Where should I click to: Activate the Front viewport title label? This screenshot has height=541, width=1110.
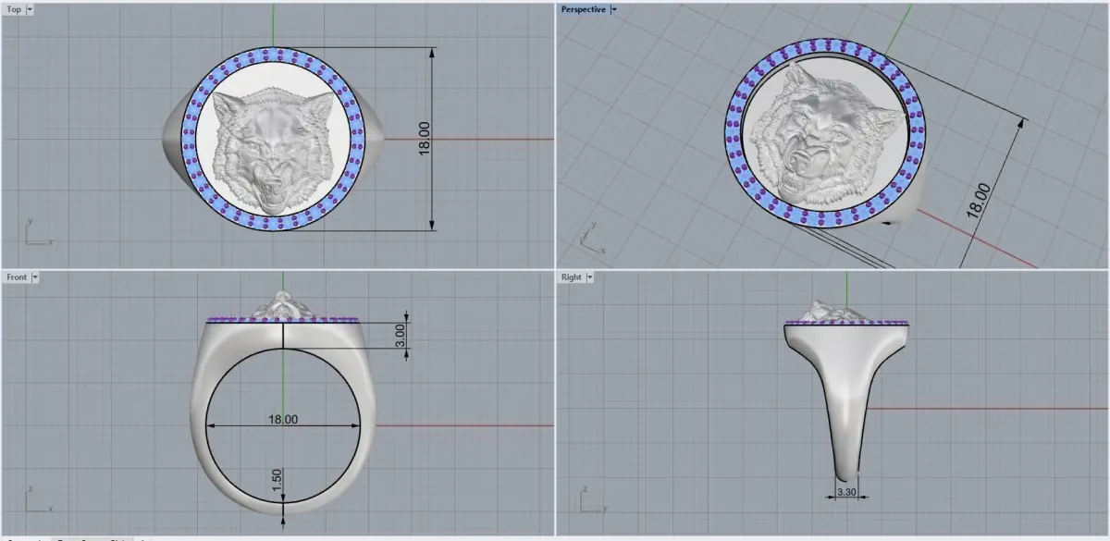click(x=17, y=277)
